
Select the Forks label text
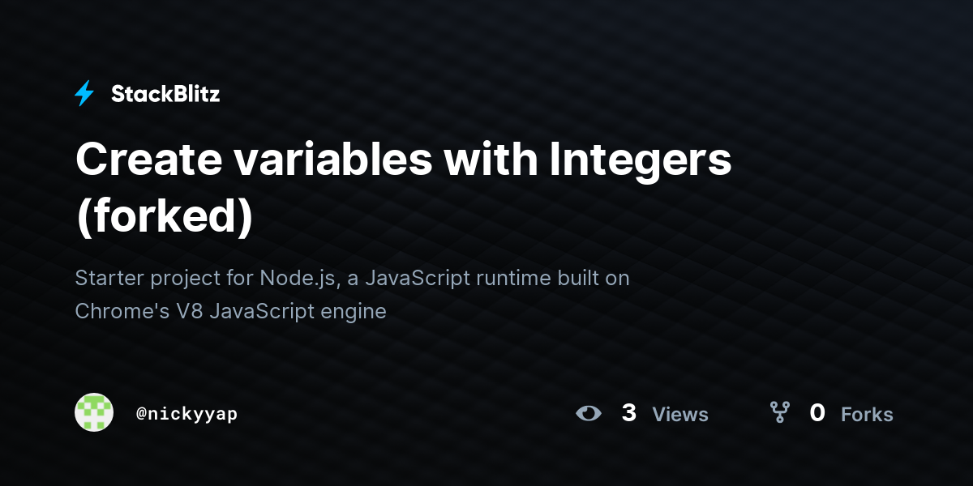[867, 415]
